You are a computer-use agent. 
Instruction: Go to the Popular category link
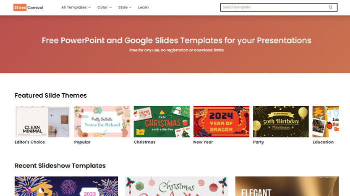point(82,142)
